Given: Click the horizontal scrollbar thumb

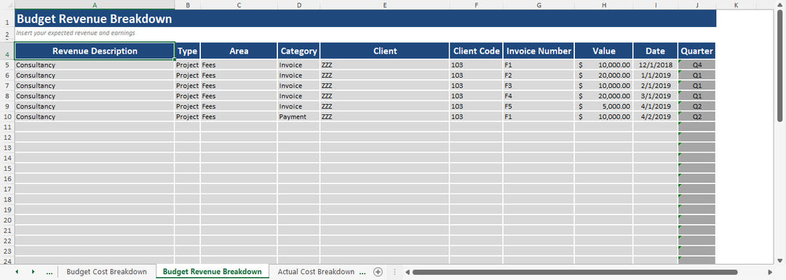Looking at the screenshot, I should click(575, 272).
